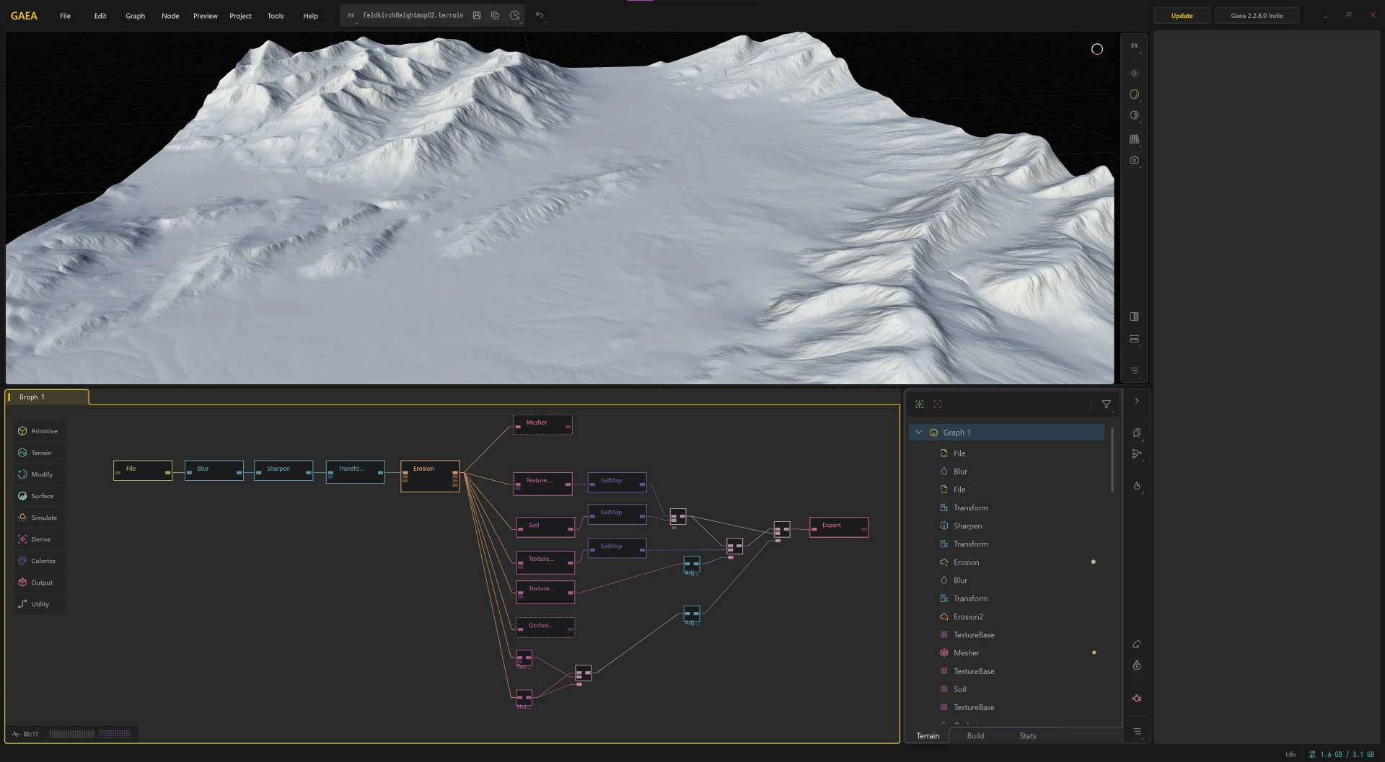Open the autosave history clock icon
This screenshot has width=1385, height=762.
515,15
